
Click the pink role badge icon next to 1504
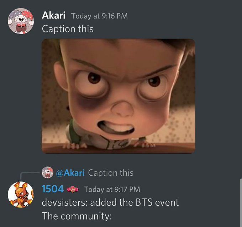pos(73,189)
